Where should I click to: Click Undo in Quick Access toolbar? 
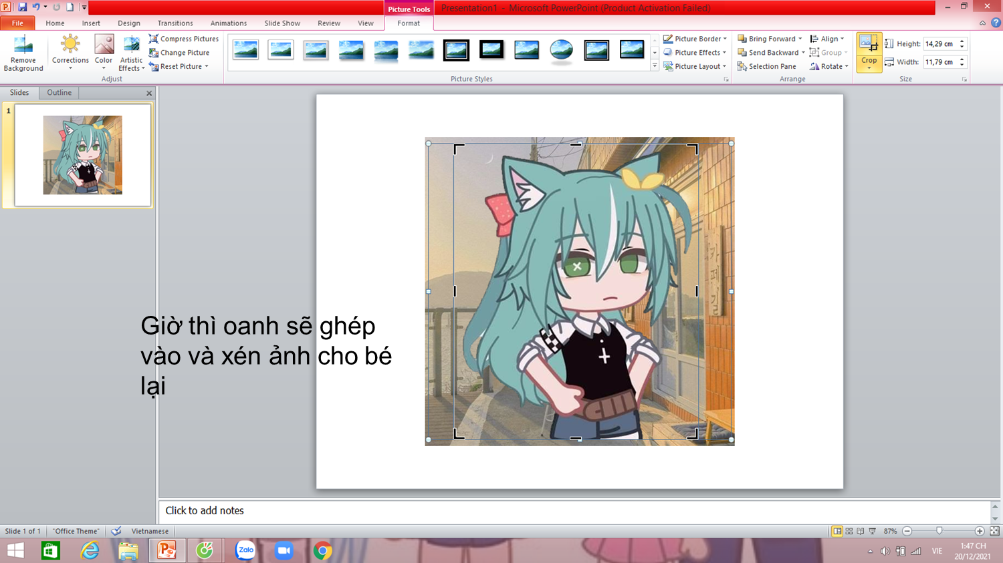(36, 7)
